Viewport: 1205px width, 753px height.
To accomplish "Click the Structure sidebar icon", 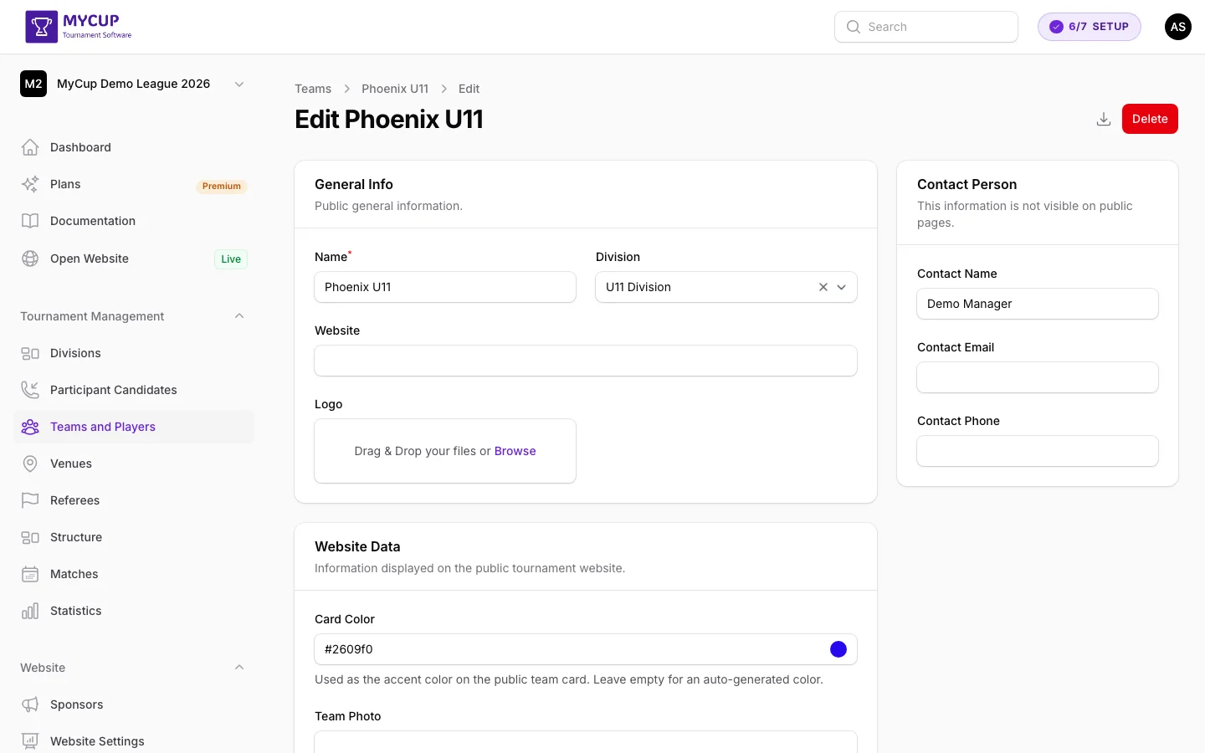I will pyautogui.click(x=30, y=537).
